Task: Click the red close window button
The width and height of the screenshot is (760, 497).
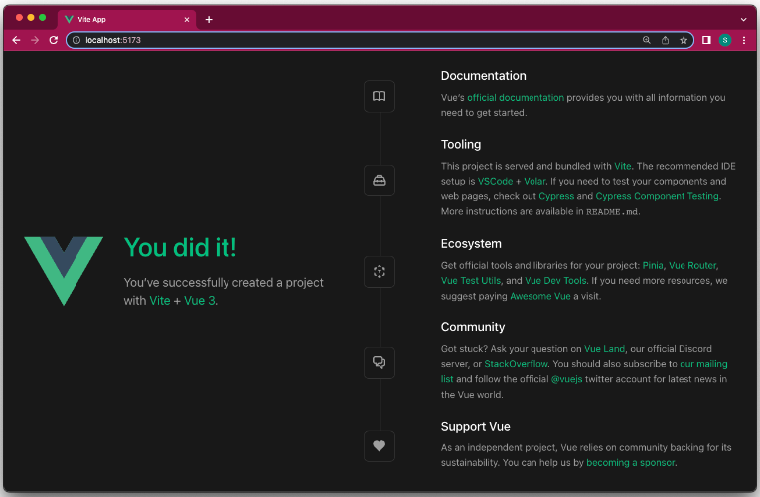Action: [x=19, y=18]
